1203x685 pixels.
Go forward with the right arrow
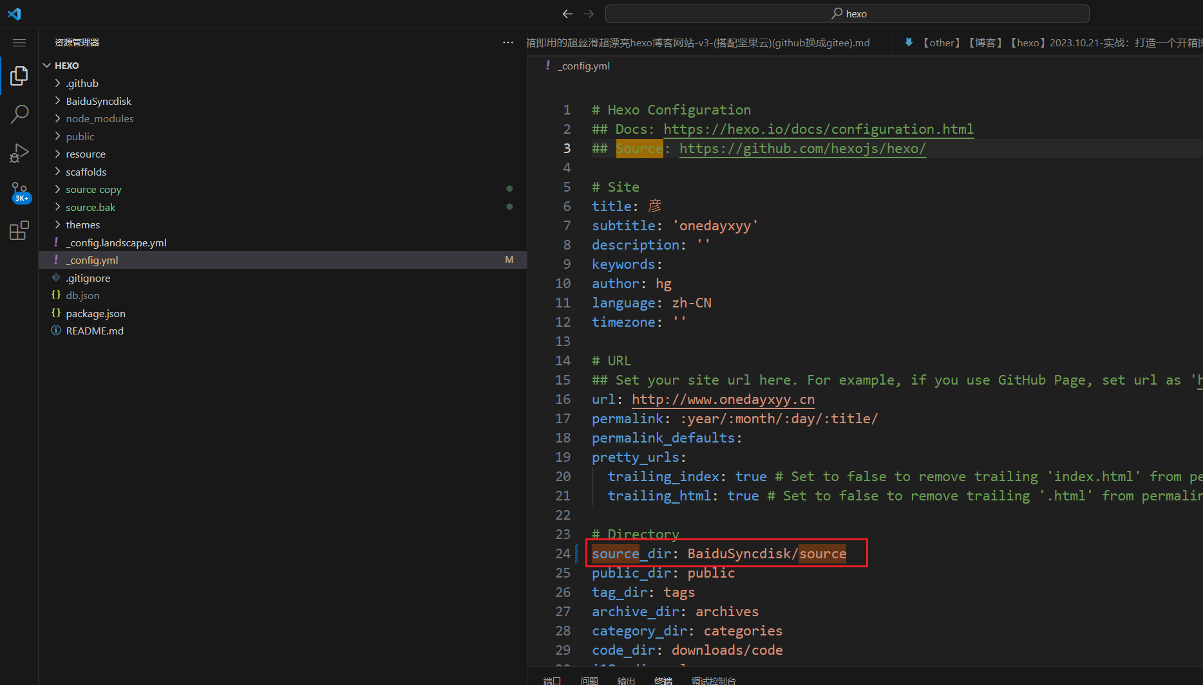pos(589,14)
